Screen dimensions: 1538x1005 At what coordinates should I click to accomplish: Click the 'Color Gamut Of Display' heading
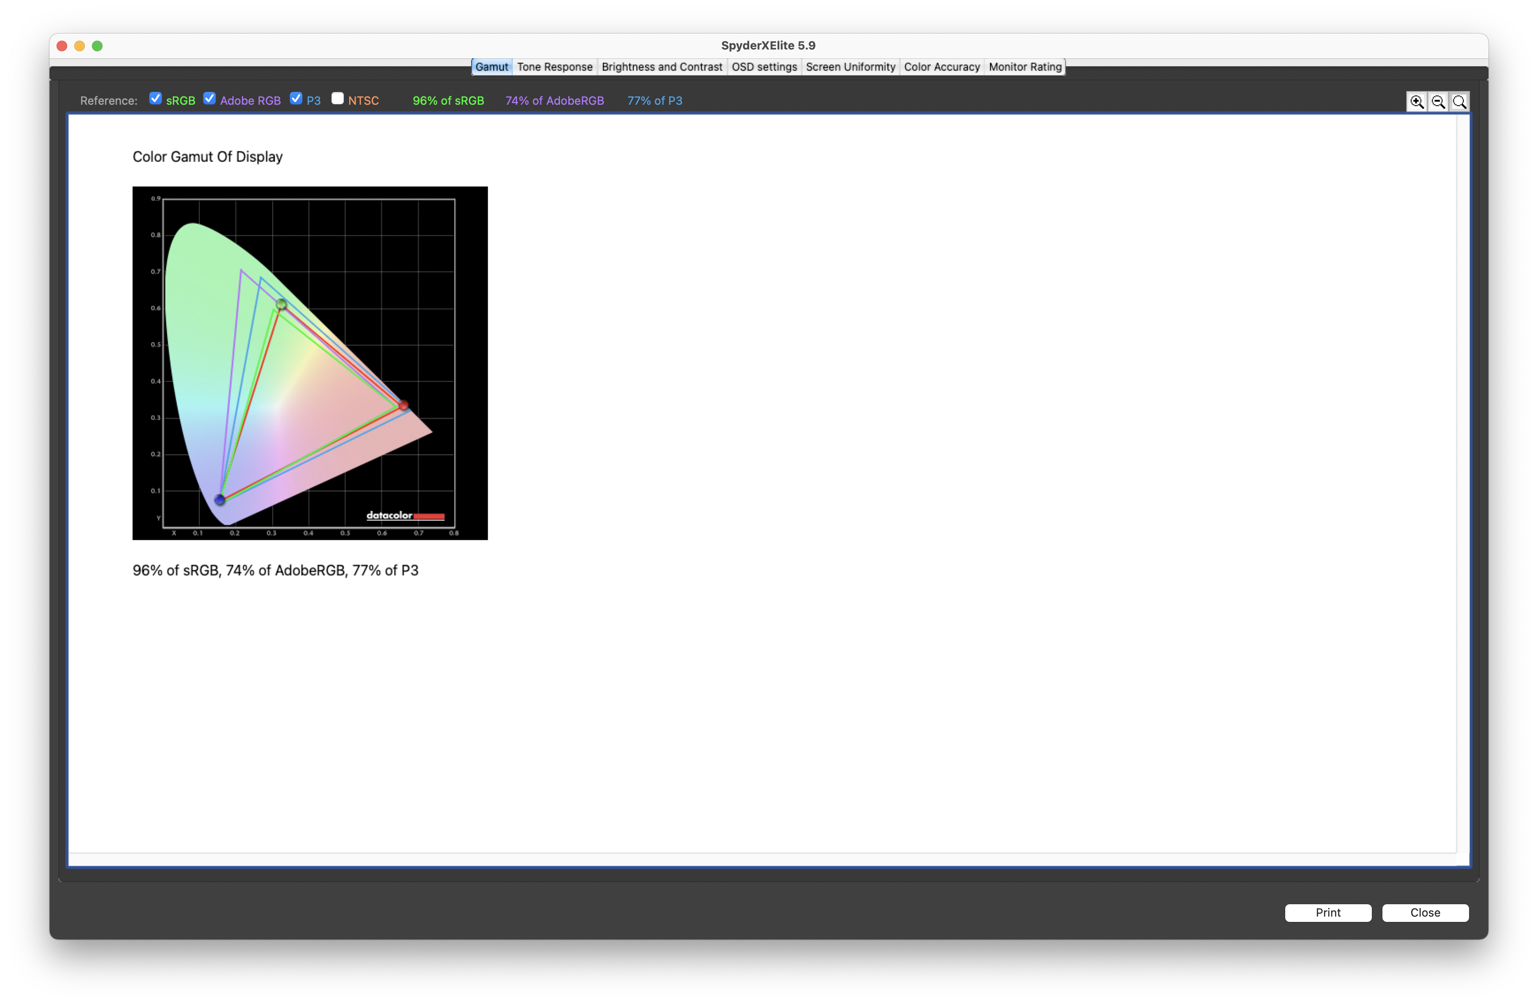pos(207,157)
